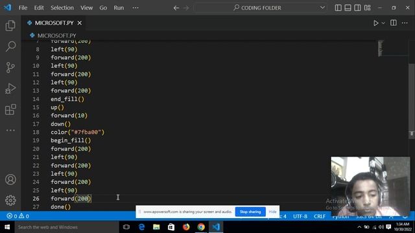This screenshot has height=233, width=415.
Task: Change the CRLF line ending setting
Action: click(320, 216)
